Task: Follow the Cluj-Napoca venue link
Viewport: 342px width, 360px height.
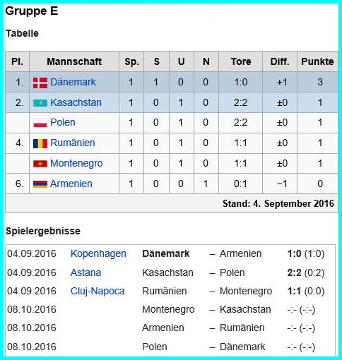Action: pos(98,292)
